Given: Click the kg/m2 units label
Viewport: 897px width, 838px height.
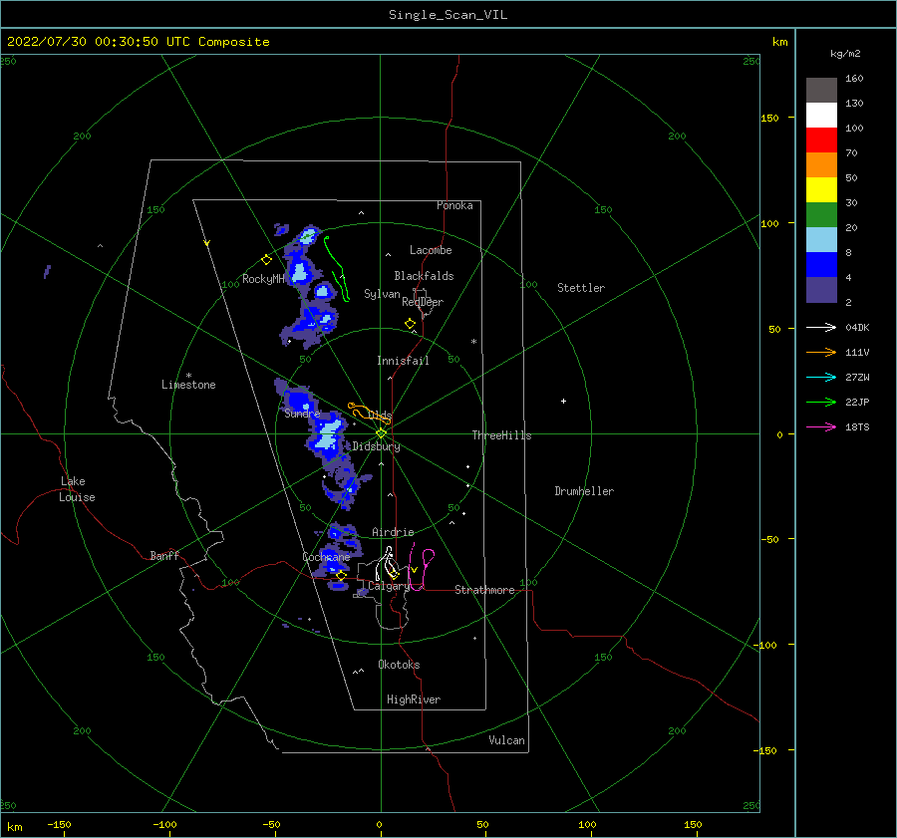Looking at the screenshot, I should [x=845, y=54].
